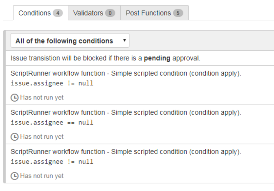Open the 'All of the following conditions' dropdown
The image size is (274, 191).
click(x=70, y=41)
